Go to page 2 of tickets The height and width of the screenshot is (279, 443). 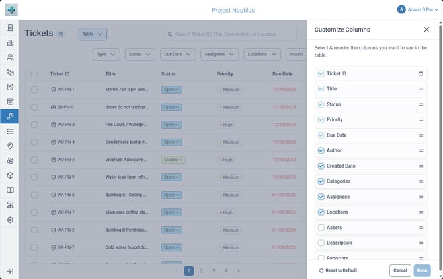(x=201, y=271)
